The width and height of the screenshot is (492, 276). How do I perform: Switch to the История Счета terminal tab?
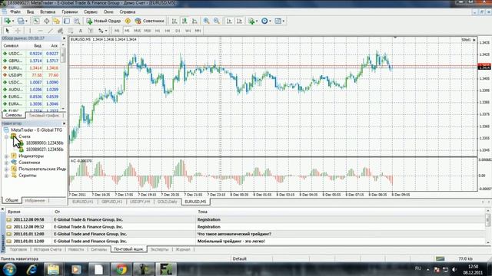48,250
